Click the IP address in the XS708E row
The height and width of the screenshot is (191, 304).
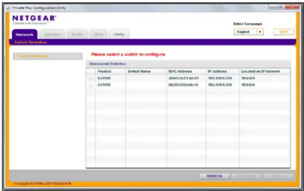click(220, 78)
